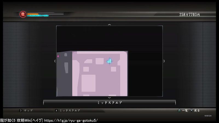Screen dimensions: 219x123
Task: Pan map left using left chevron
Action: (x=55, y=61)
